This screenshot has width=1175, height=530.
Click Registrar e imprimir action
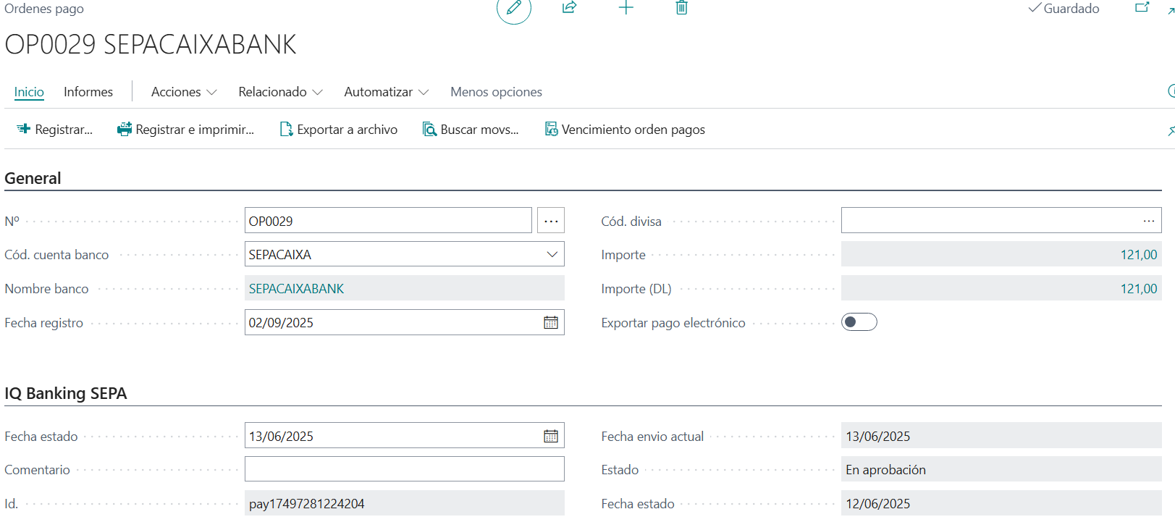pyautogui.click(x=186, y=130)
